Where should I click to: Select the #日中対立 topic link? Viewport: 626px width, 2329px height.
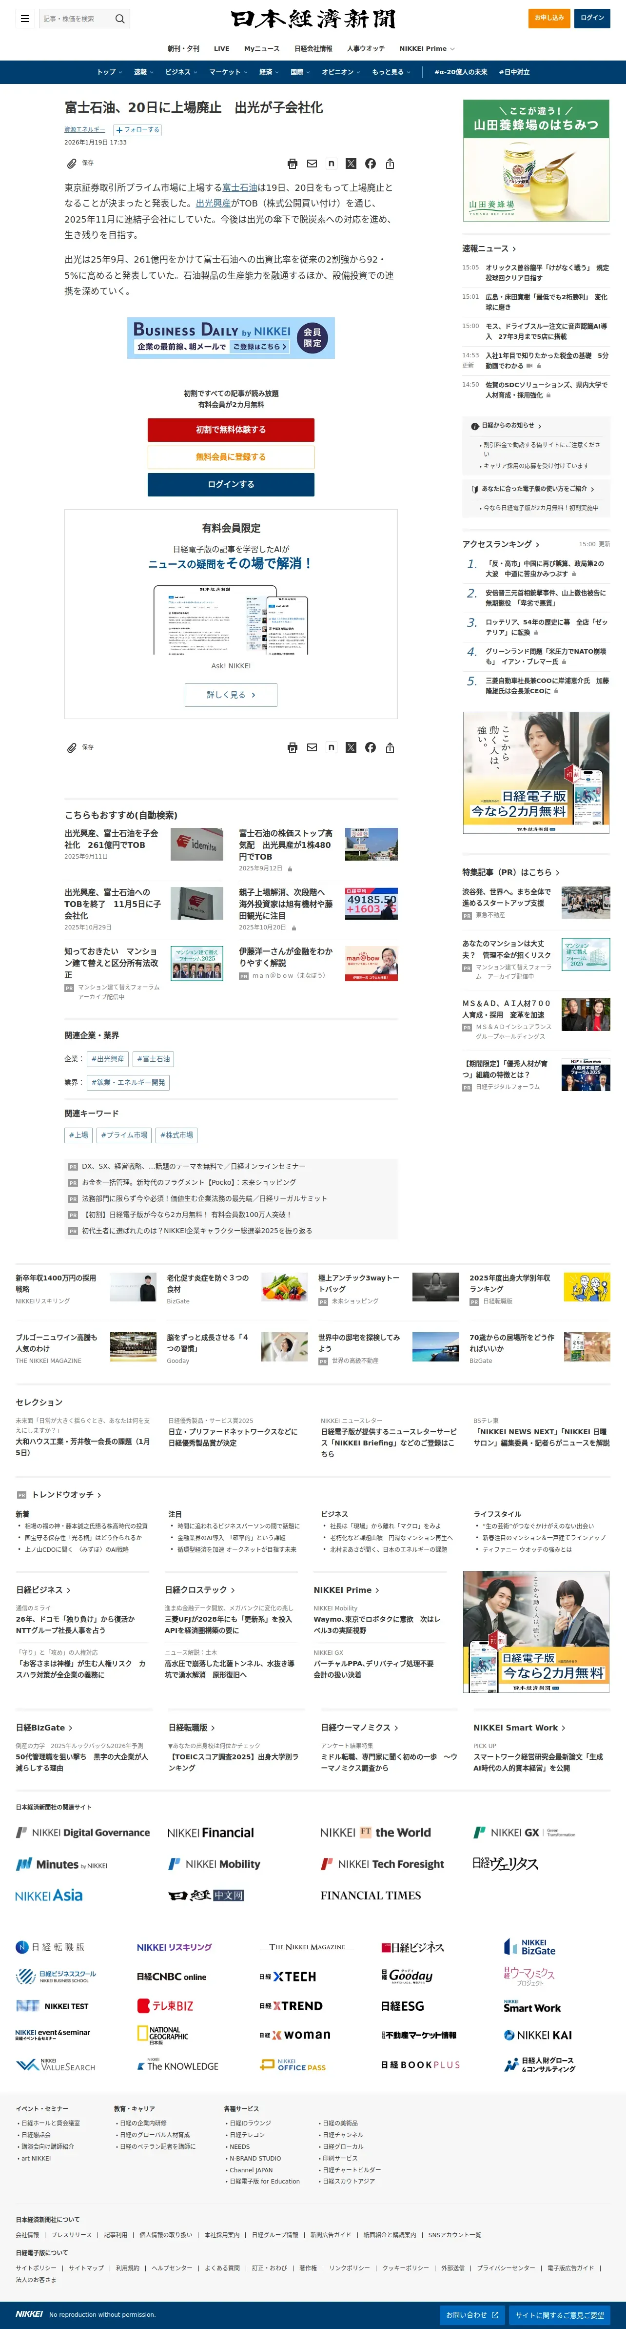click(514, 72)
